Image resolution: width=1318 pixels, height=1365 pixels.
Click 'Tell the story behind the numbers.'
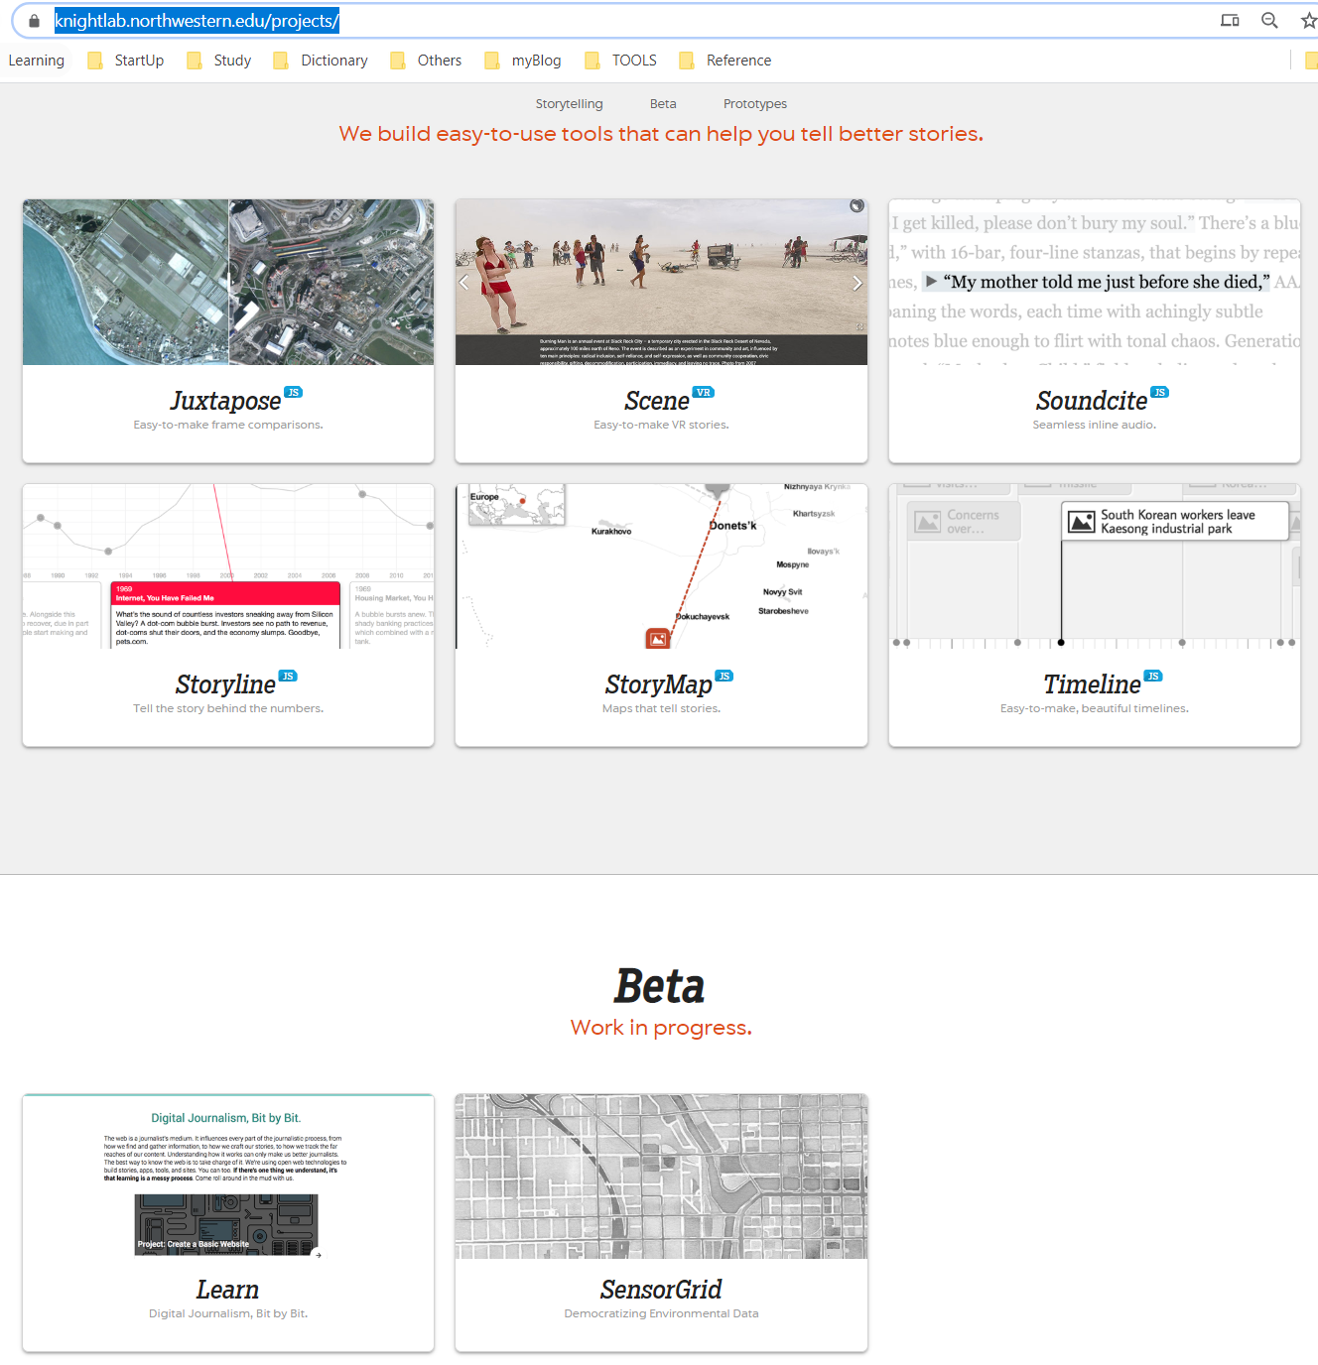[228, 708]
